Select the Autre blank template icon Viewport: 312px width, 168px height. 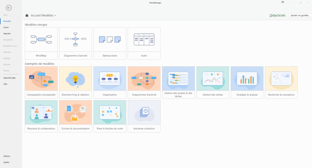click(144, 39)
